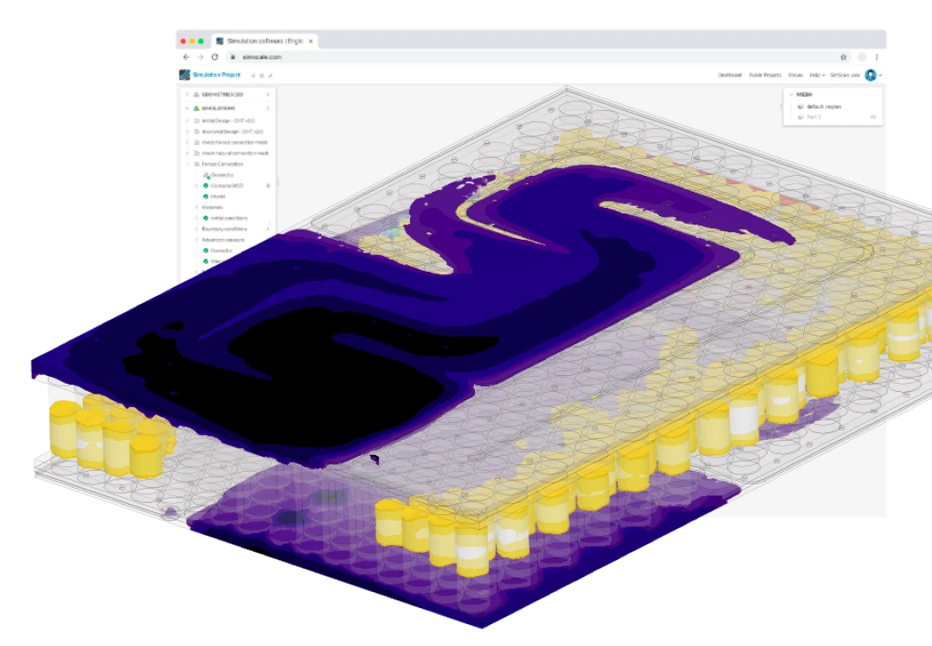Select default_region in the MESH panel
Image resolution: width=932 pixels, height=646 pixels.
tap(823, 106)
